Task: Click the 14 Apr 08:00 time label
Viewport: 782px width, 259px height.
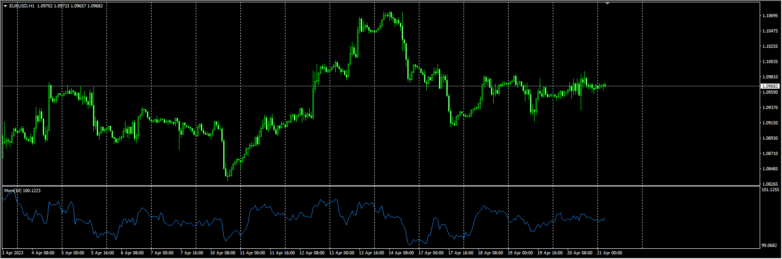Action: tap(401, 253)
